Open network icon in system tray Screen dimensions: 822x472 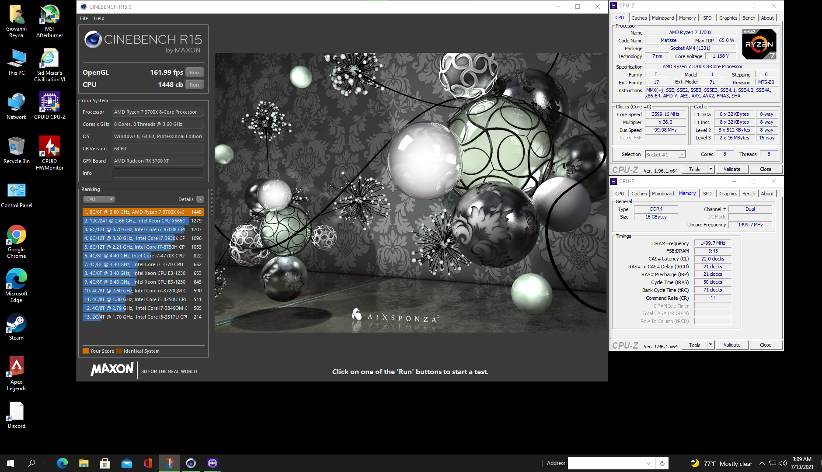772,463
